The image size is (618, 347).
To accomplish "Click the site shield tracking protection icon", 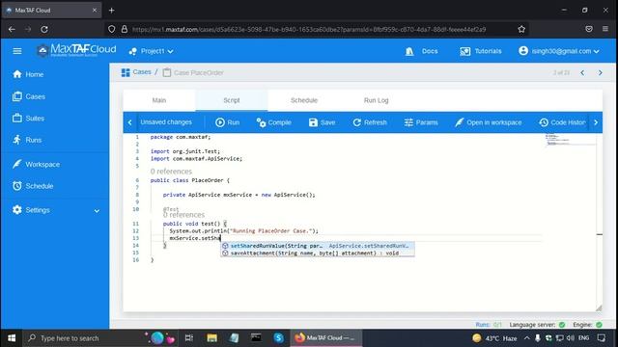I will click(112, 29).
